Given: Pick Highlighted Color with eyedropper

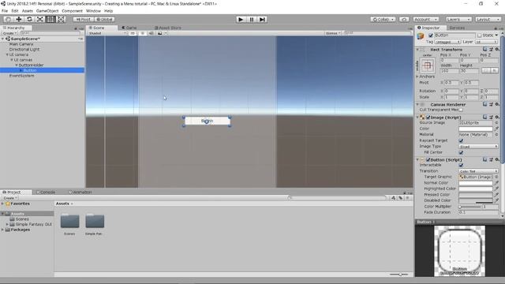Looking at the screenshot, I should point(496,189).
